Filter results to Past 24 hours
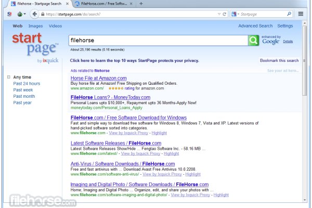This screenshot has width=312, height=208. 27,84
